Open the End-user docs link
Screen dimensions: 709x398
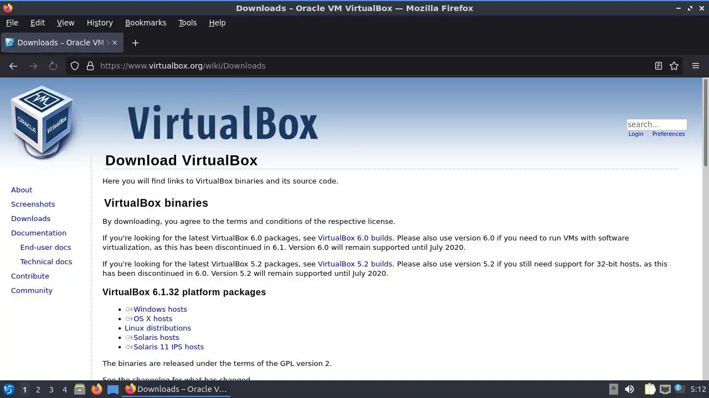pyautogui.click(x=45, y=247)
